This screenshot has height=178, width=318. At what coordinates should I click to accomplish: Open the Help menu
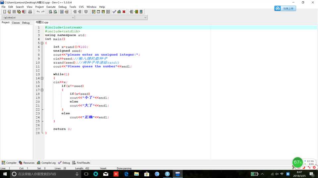pos(102,7)
